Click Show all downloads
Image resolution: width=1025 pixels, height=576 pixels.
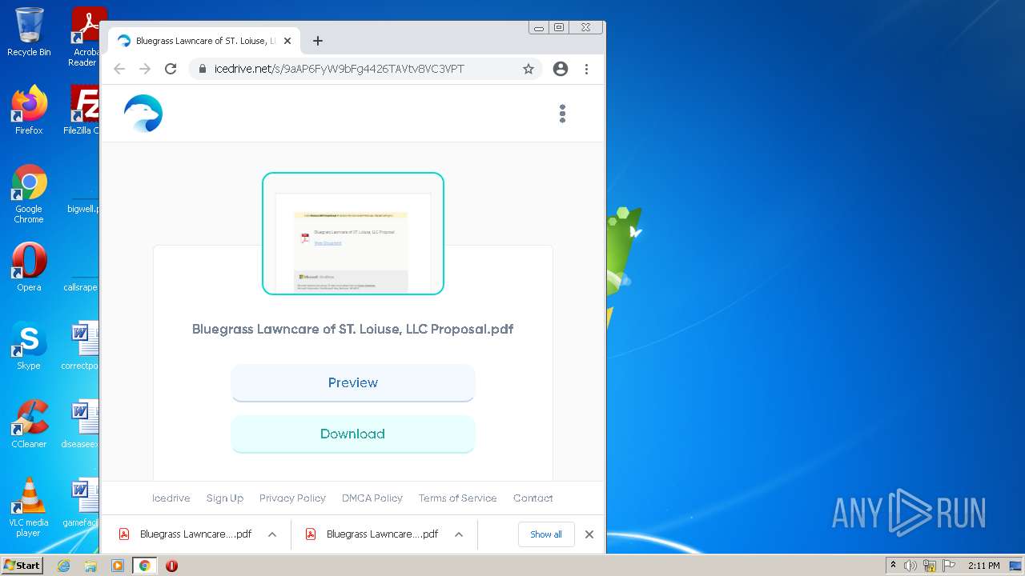pos(546,534)
